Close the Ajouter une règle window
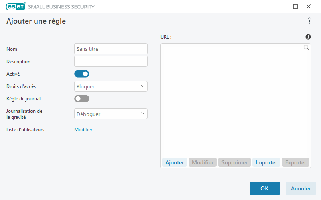 (309, 6)
